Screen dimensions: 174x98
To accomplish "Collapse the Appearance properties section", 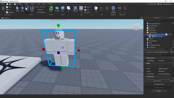I will [x=145, y=58].
